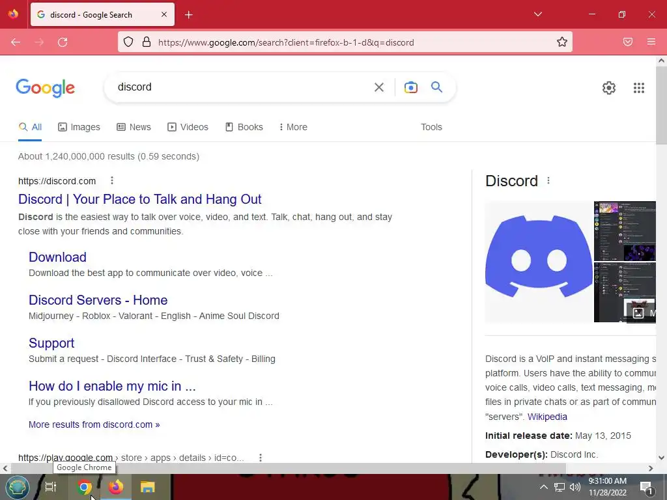Launch Google Chrome from the taskbar

click(x=84, y=487)
